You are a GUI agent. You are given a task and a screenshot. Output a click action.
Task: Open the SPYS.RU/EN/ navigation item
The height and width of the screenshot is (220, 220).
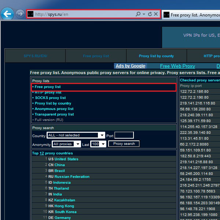click(x=35, y=56)
